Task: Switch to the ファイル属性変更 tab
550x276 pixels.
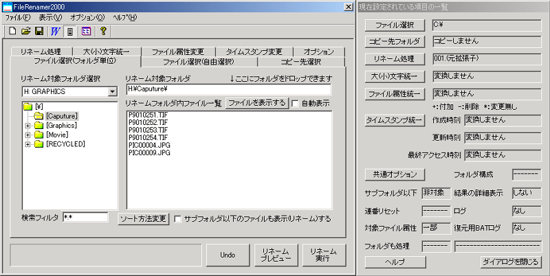Action: pos(178,52)
